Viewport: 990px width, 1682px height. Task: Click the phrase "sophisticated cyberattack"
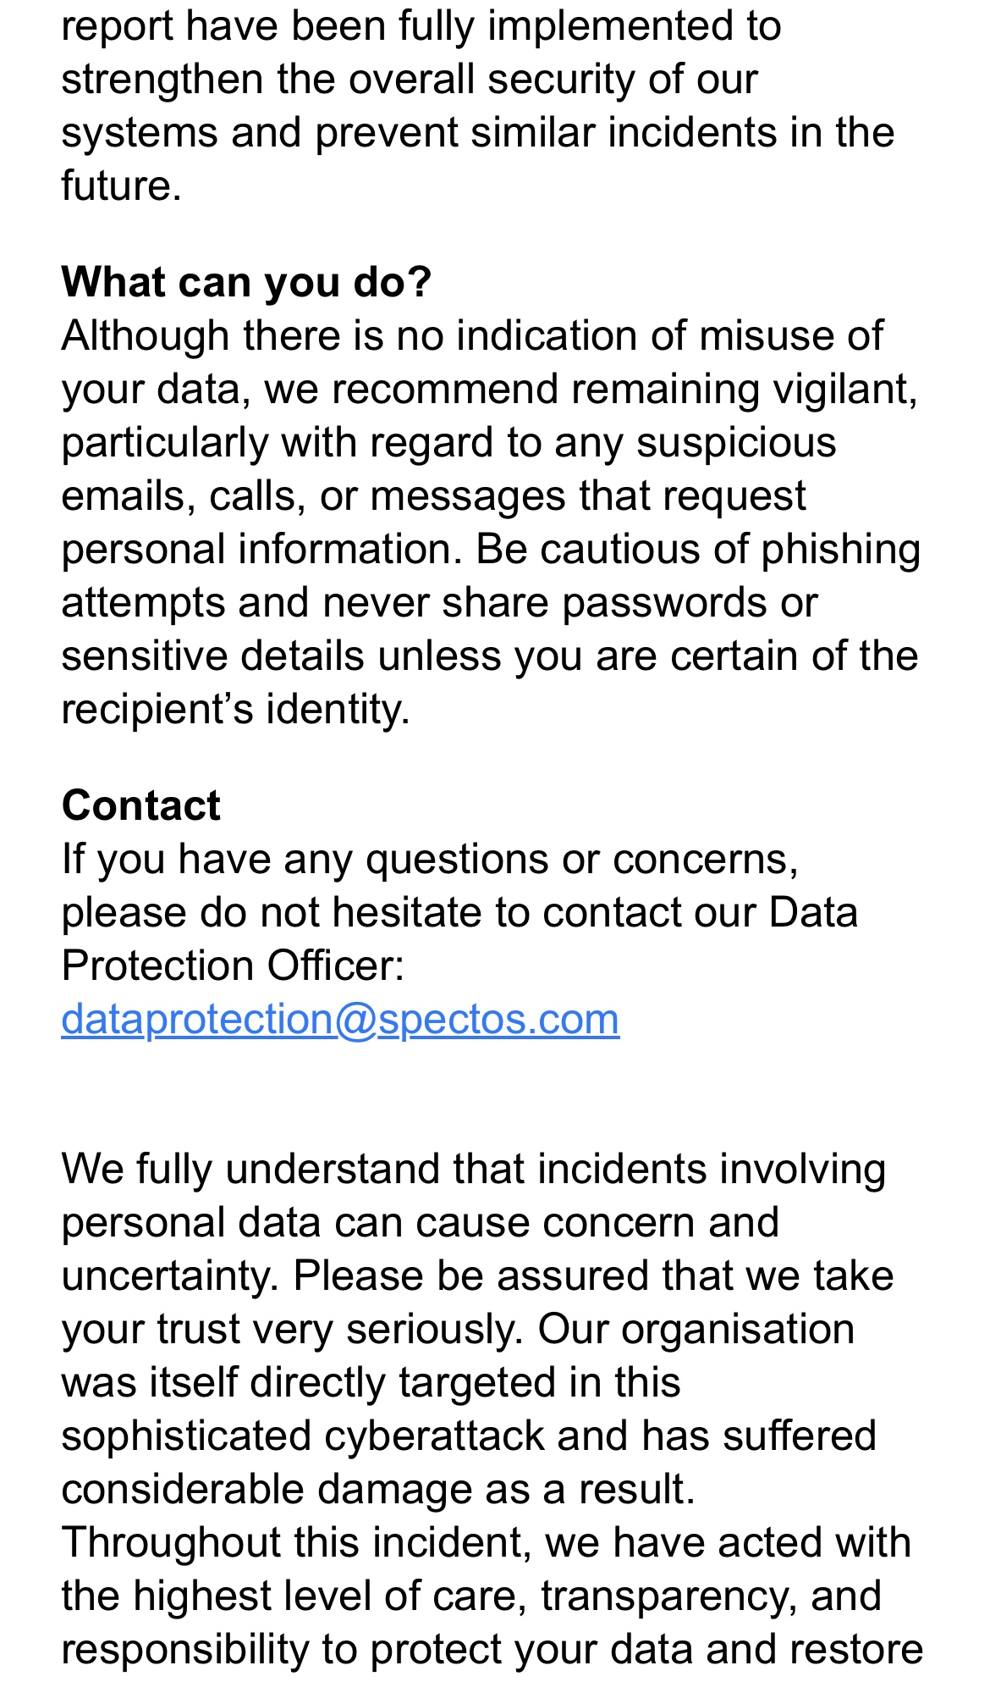click(302, 1436)
